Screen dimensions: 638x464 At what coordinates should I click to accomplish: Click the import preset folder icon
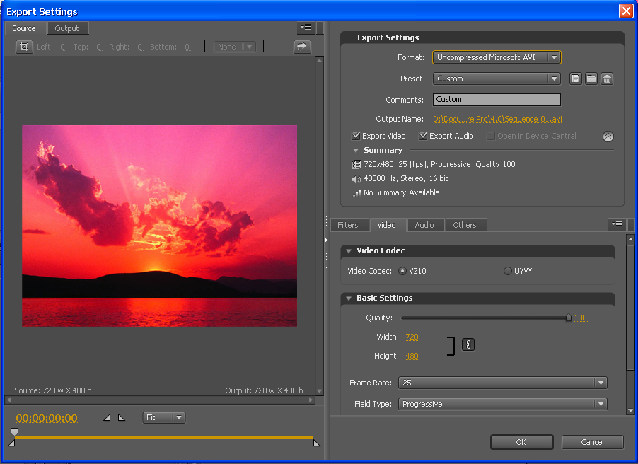coord(591,79)
